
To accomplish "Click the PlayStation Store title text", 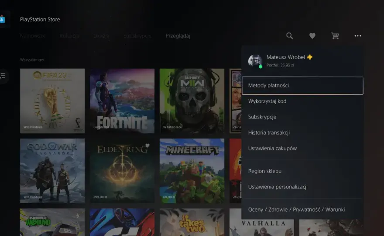I will coord(40,19).
